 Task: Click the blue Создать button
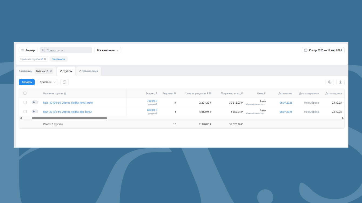pos(27,82)
